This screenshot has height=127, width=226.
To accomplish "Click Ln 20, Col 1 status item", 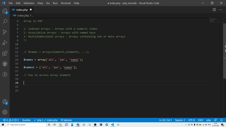I will point(165,120).
